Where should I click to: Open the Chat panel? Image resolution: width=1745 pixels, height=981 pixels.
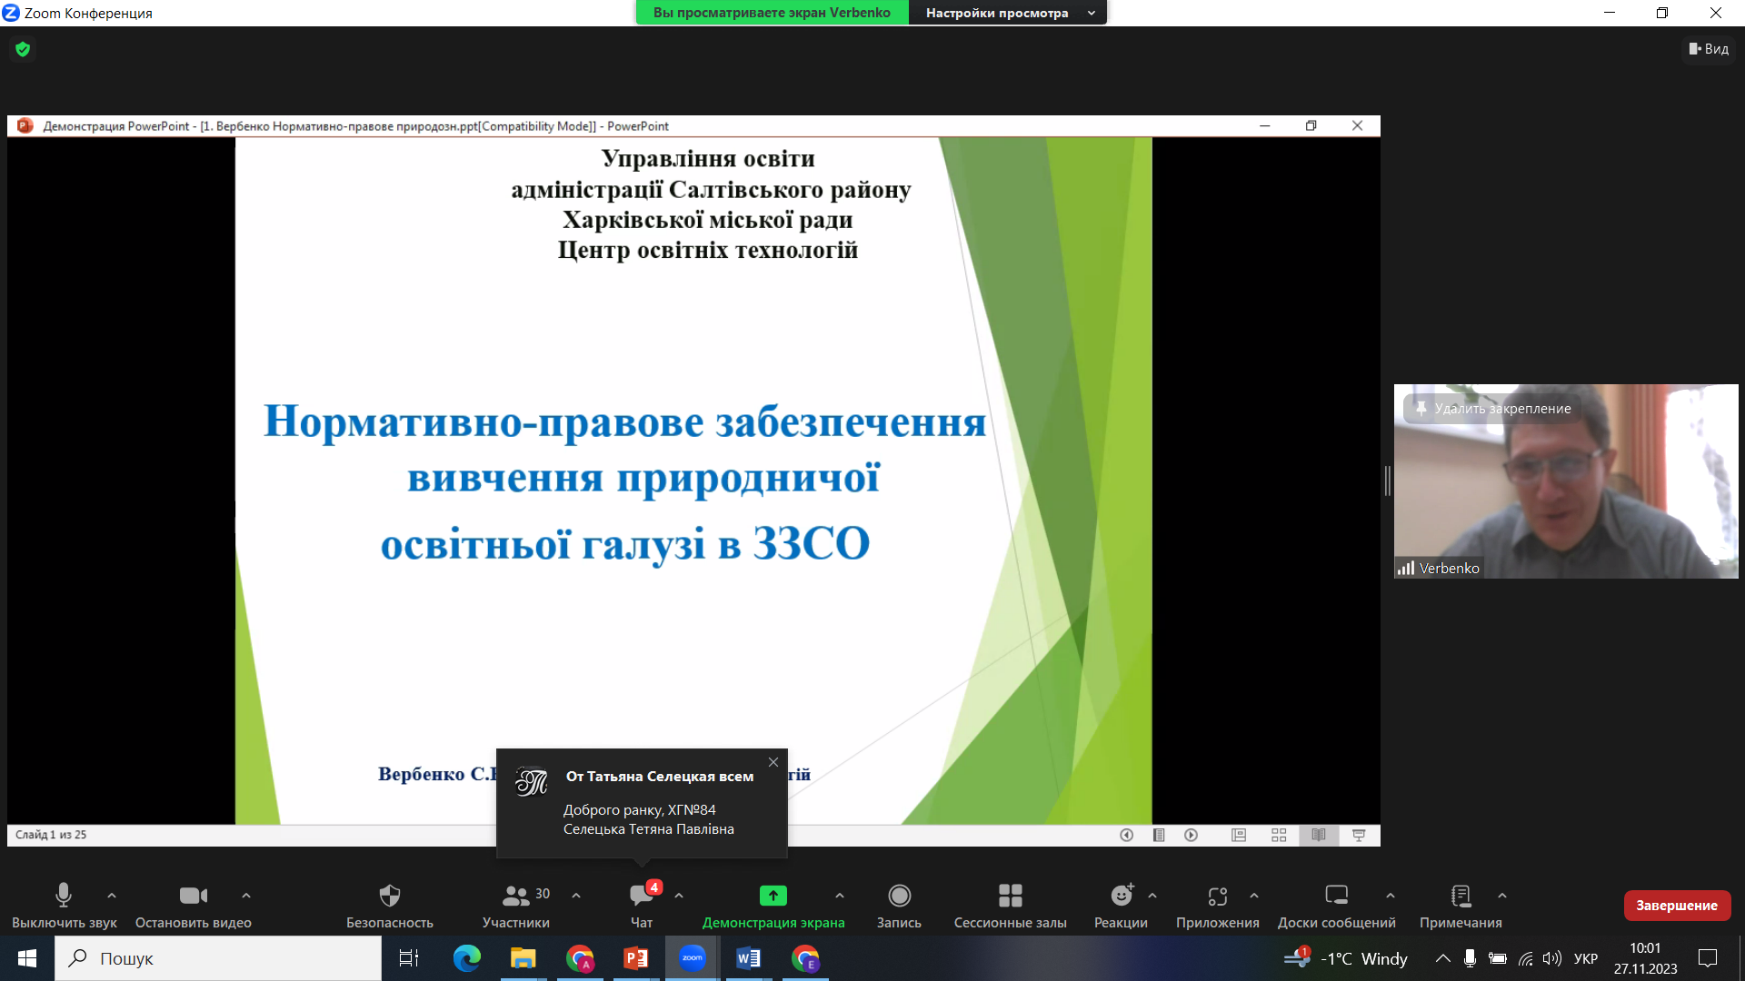click(x=641, y=897)
